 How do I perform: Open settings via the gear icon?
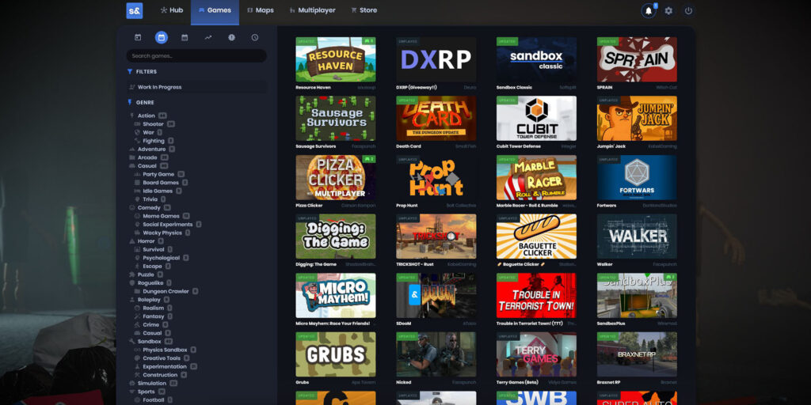pyautogui.click(x=668, y=11)
